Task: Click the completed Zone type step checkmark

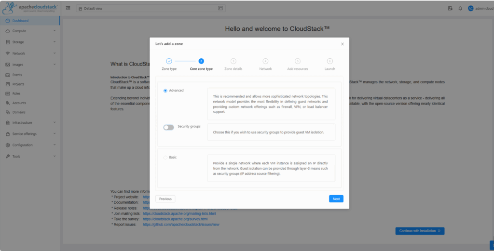Action: tap(169, 61)
